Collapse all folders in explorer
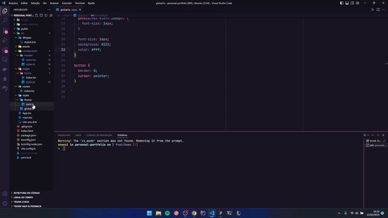Image resolution: width=388 pixels, height=218 pixels. coord(51,15)
